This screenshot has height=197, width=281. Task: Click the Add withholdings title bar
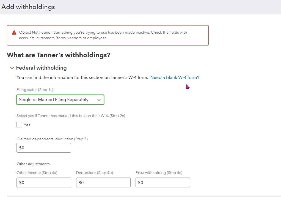(28, 7)
